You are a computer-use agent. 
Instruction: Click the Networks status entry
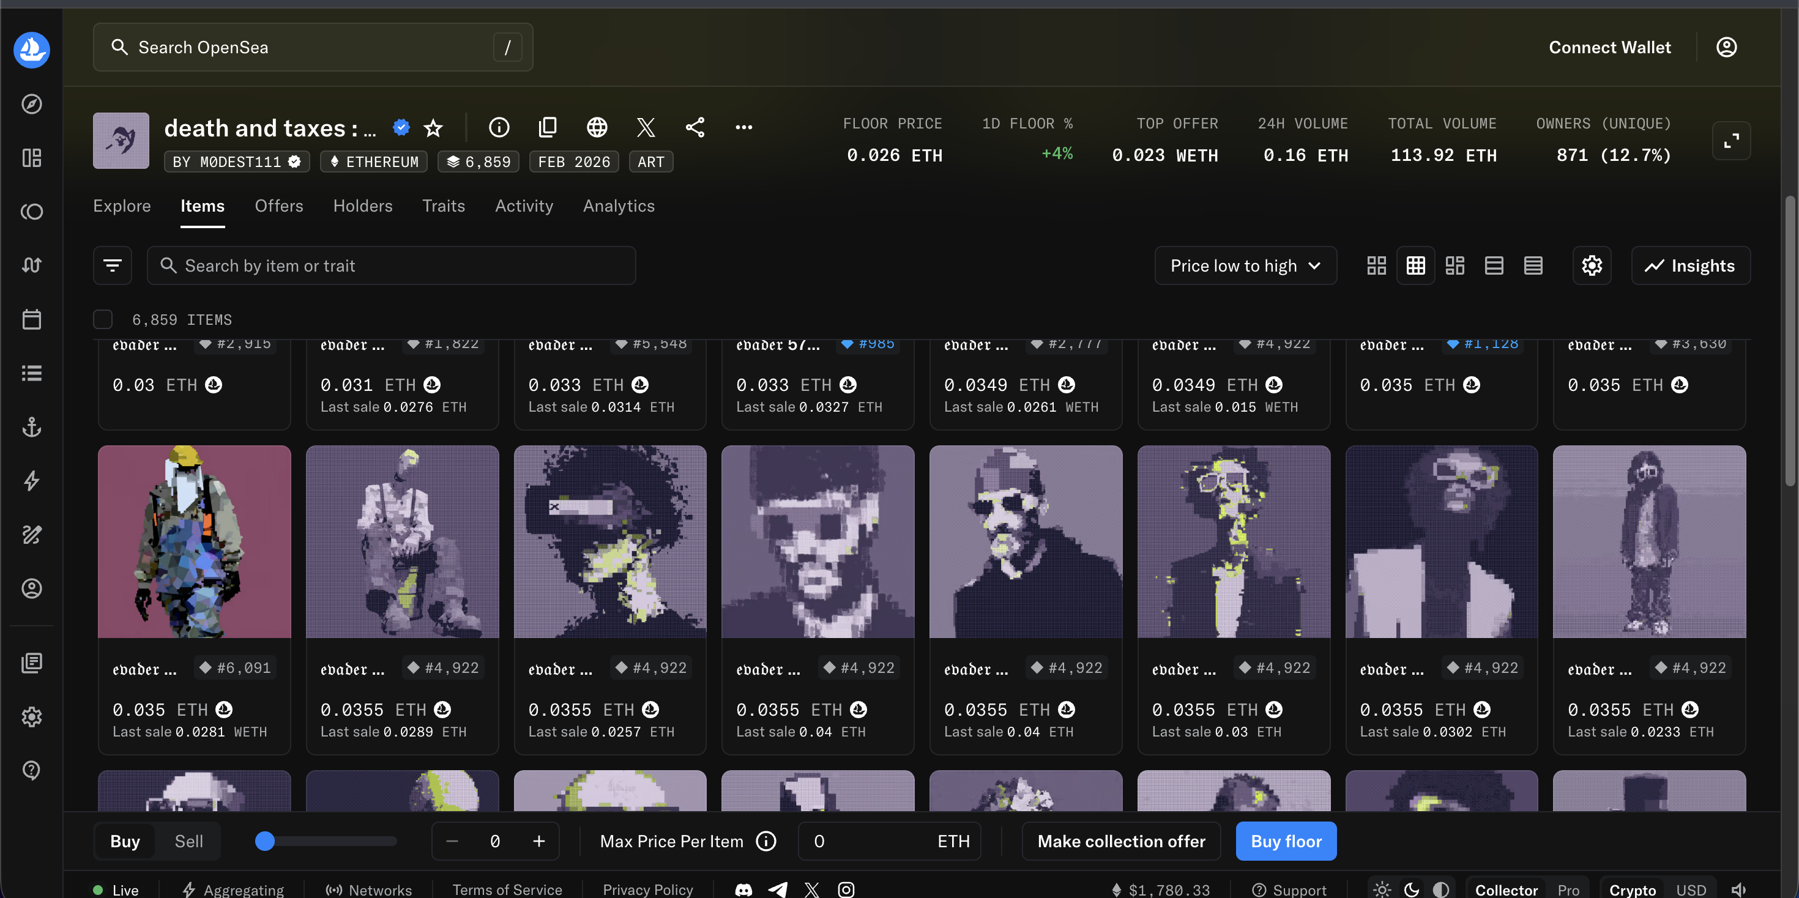369,889
